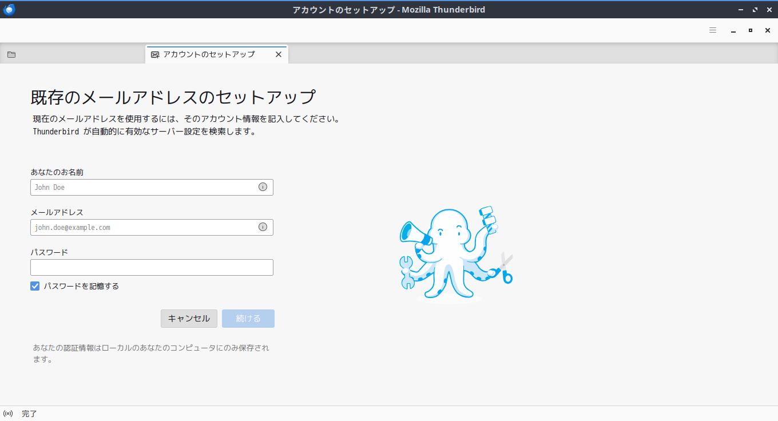Click the パスワード label above the password field
778x421 pixels.
coord(49,252)
